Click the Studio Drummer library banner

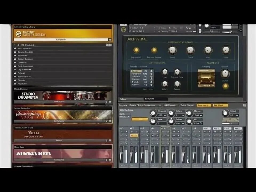(63, 96)
